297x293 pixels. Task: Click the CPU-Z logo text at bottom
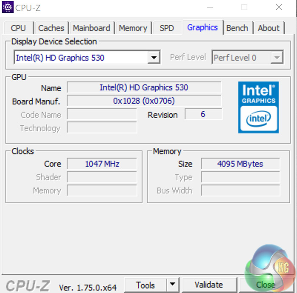28,286
